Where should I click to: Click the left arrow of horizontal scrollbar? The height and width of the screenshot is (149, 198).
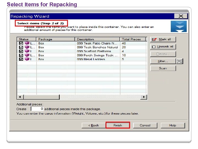tap(20, 97)
